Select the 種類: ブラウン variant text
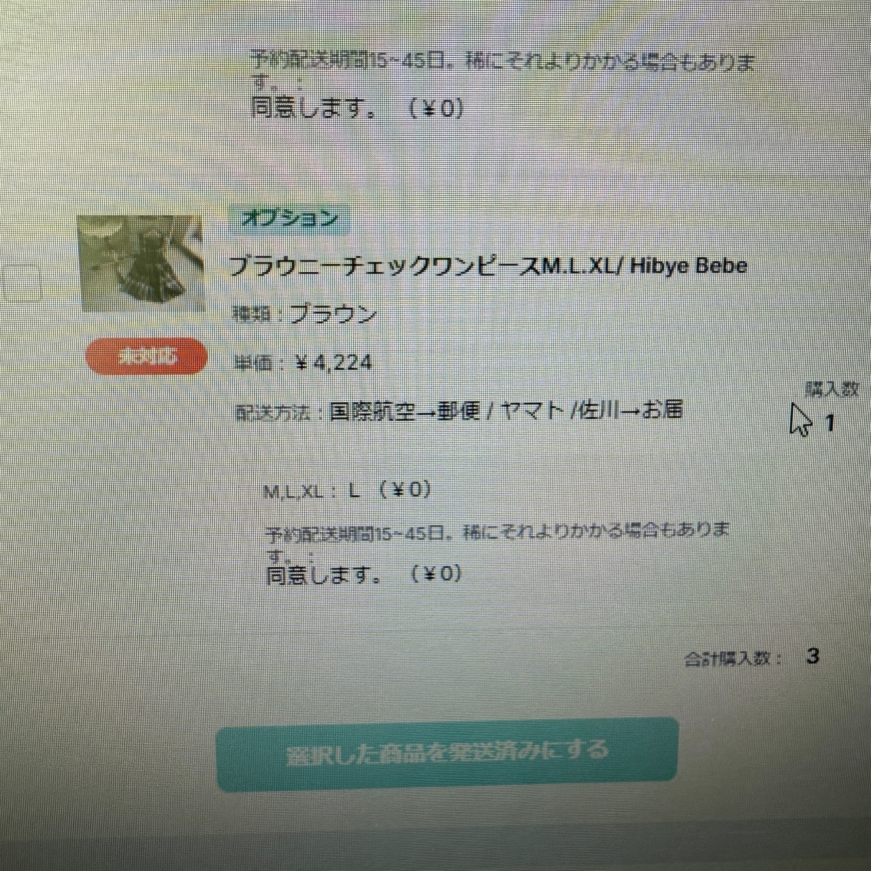Image resolution: width=871 pixels, height=871 pixels. click(x=305, y=314)
